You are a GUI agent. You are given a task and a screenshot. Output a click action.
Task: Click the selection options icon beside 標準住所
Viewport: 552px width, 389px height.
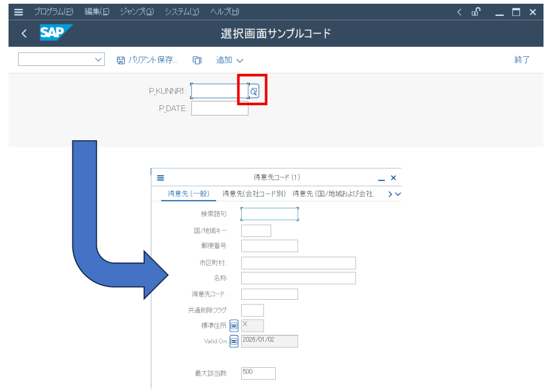pyautogui.click(x=234, y=326)
